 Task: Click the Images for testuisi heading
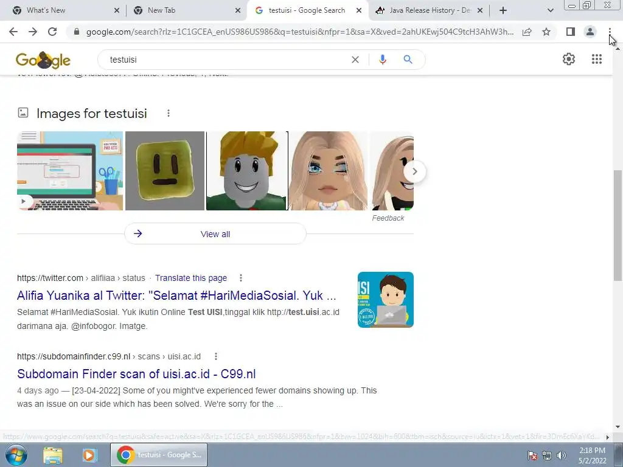coord(92,114)
